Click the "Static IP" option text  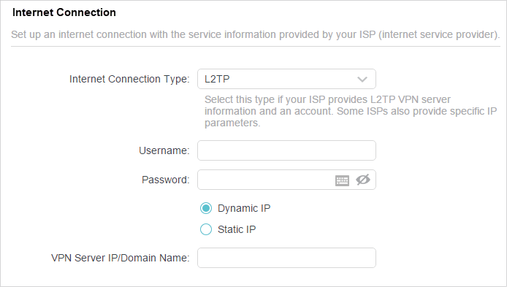tap(237, 229)
